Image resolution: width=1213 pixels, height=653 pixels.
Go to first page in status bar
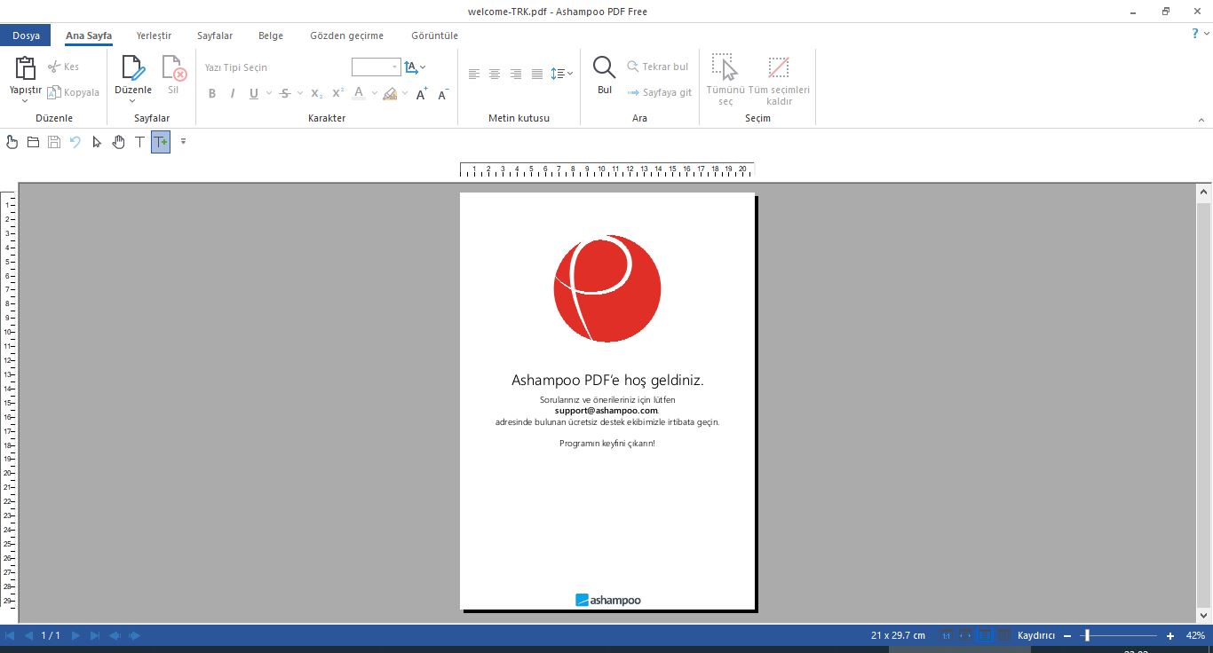click(x=10, y=636)
